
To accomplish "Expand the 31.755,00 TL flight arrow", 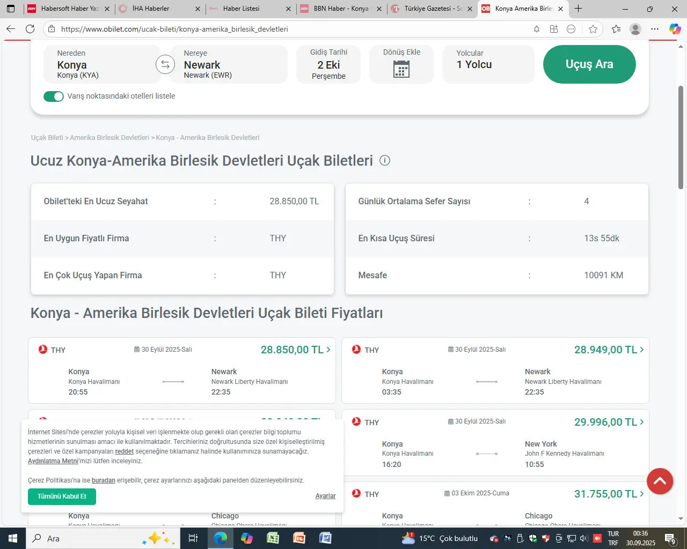I will (x=642, y=494).
